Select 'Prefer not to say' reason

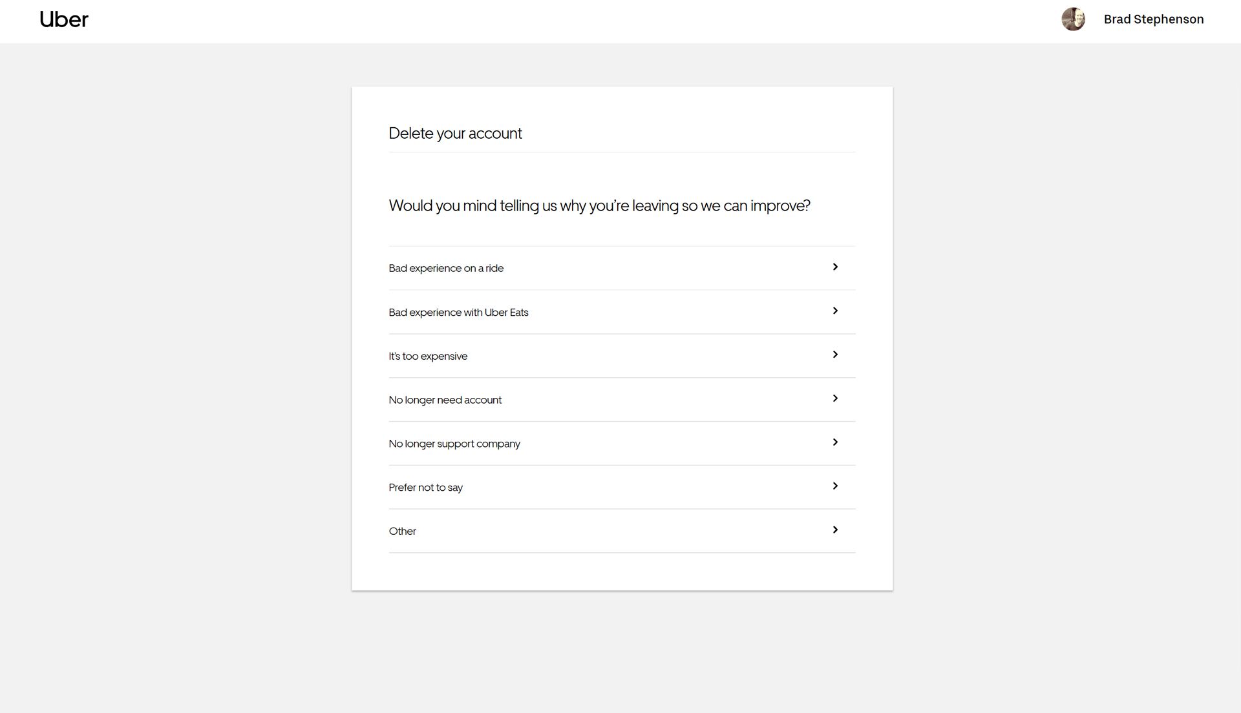pos(621,486)
